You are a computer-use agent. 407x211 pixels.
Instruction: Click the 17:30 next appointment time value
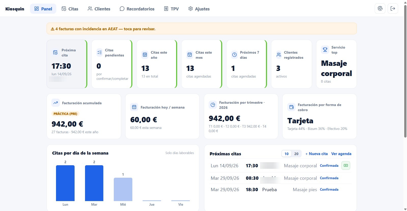pos(61,66)
